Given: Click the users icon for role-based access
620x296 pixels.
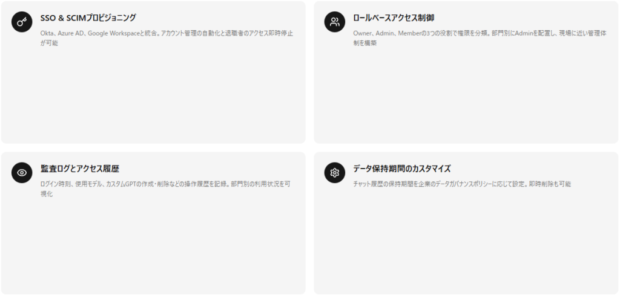Looking at the screenshot, I should (x=335, y=22).
